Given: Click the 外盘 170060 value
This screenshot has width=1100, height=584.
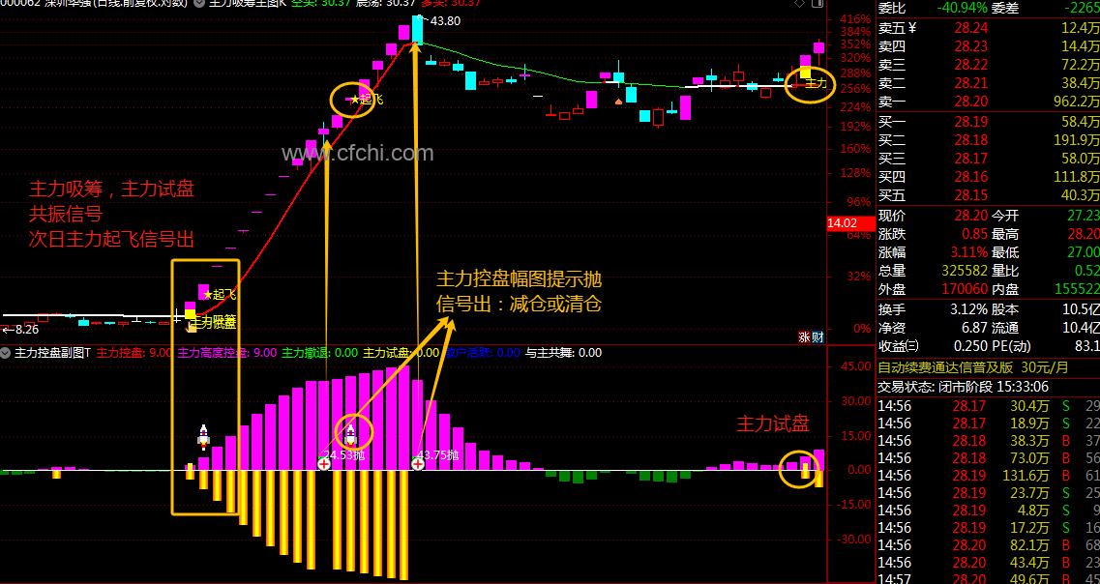Looking at the screenshot, I should click(x=964, y=289).
